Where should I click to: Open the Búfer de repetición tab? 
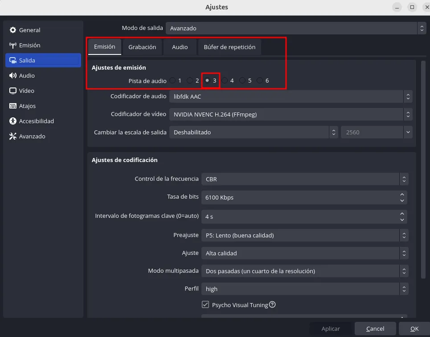click(229, 47)
